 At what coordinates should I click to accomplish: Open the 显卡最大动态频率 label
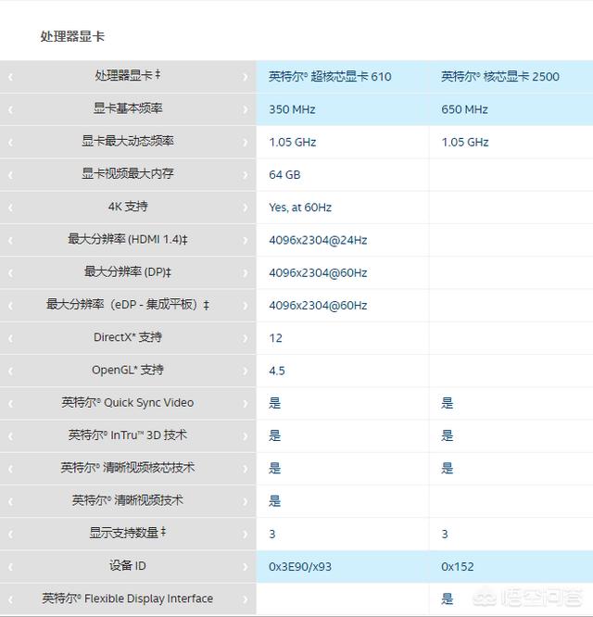coord(128,141)
